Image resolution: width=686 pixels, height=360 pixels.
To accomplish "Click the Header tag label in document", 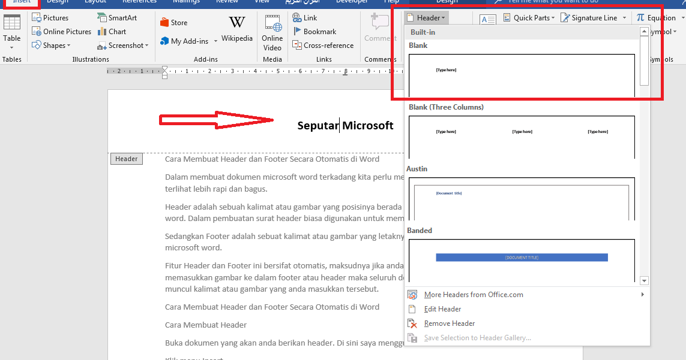I will (127, 159).
